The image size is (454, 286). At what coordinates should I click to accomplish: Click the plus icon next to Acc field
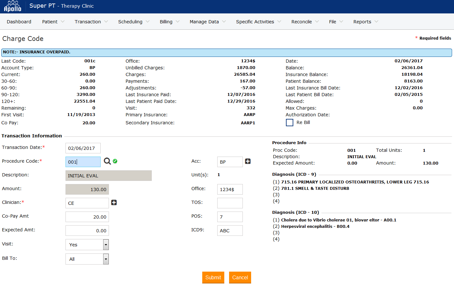248,161
